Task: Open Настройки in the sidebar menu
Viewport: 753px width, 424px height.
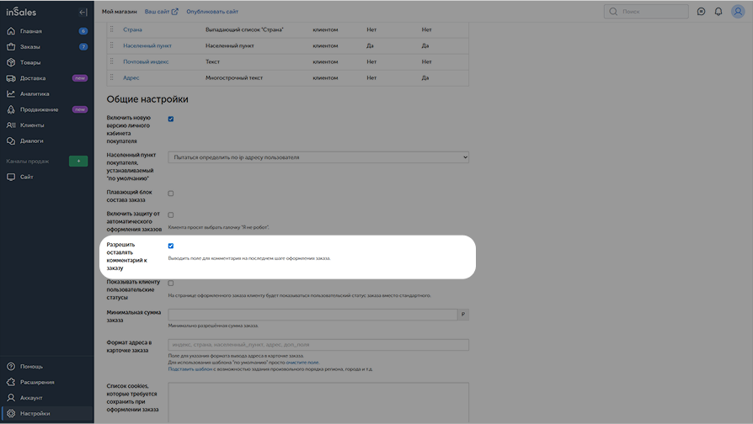Action: (35, 413)
